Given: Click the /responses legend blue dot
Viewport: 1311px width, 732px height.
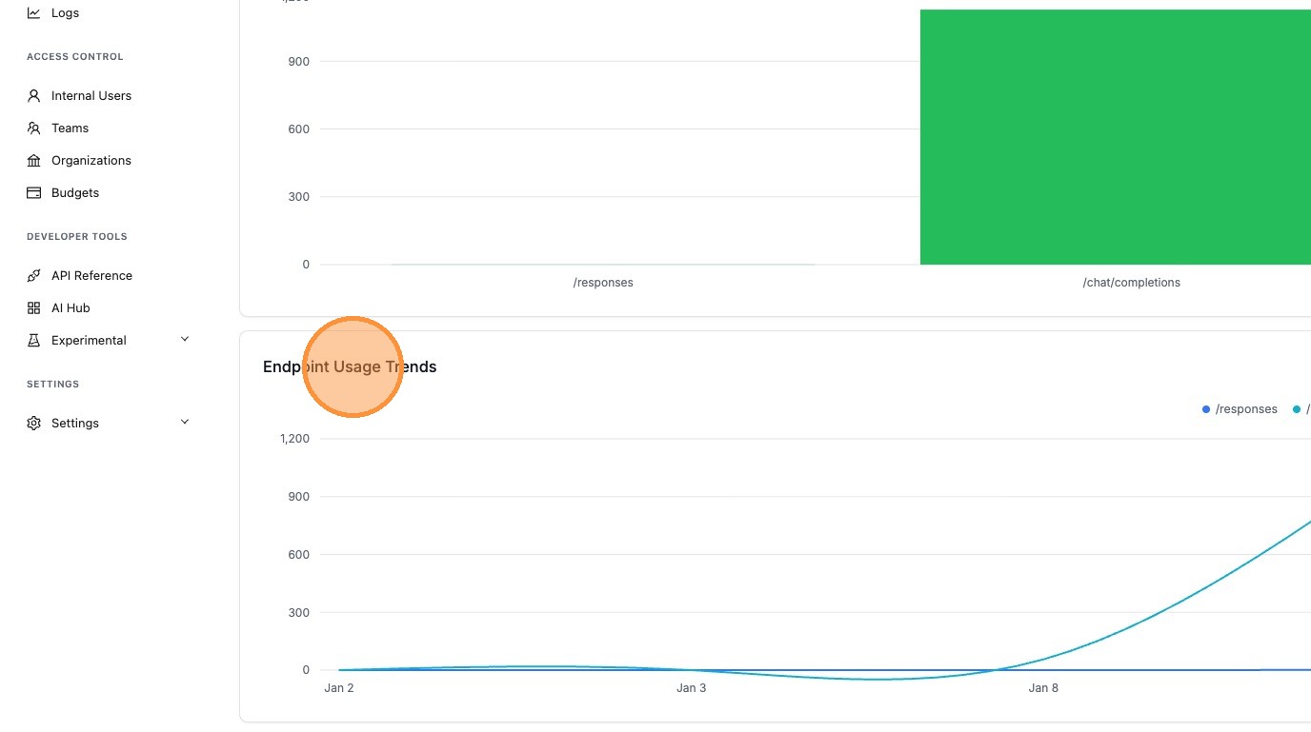Looking at the screenshot, I should click(1206, 409).
